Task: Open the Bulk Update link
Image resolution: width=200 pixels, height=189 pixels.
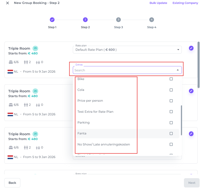Action: 158,3
